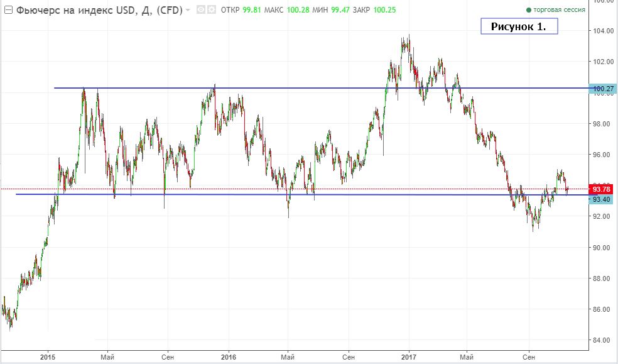This screenshot has height=364, width=618.
Task: Click the 104.00 mark on price scale
Action: tap(604, 31)
